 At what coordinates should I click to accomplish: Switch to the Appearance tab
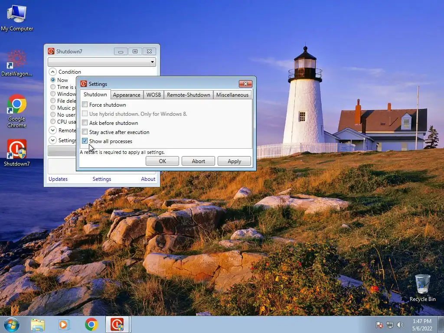pyautogui.click(x=127, y=95)
